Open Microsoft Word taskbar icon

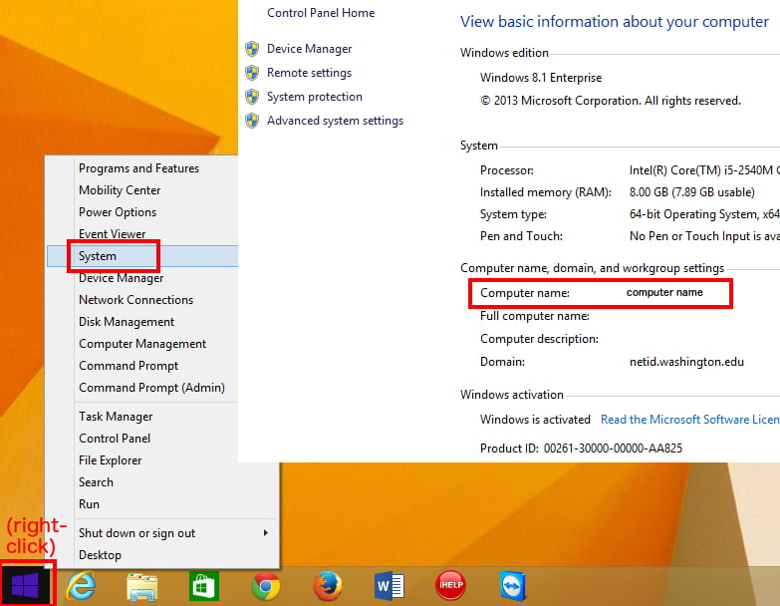390,587
